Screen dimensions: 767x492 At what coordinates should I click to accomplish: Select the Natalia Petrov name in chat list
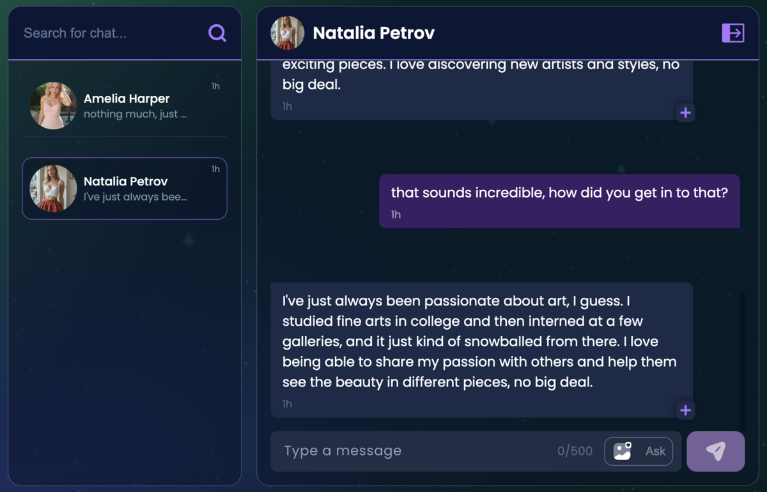coord(126,181)
